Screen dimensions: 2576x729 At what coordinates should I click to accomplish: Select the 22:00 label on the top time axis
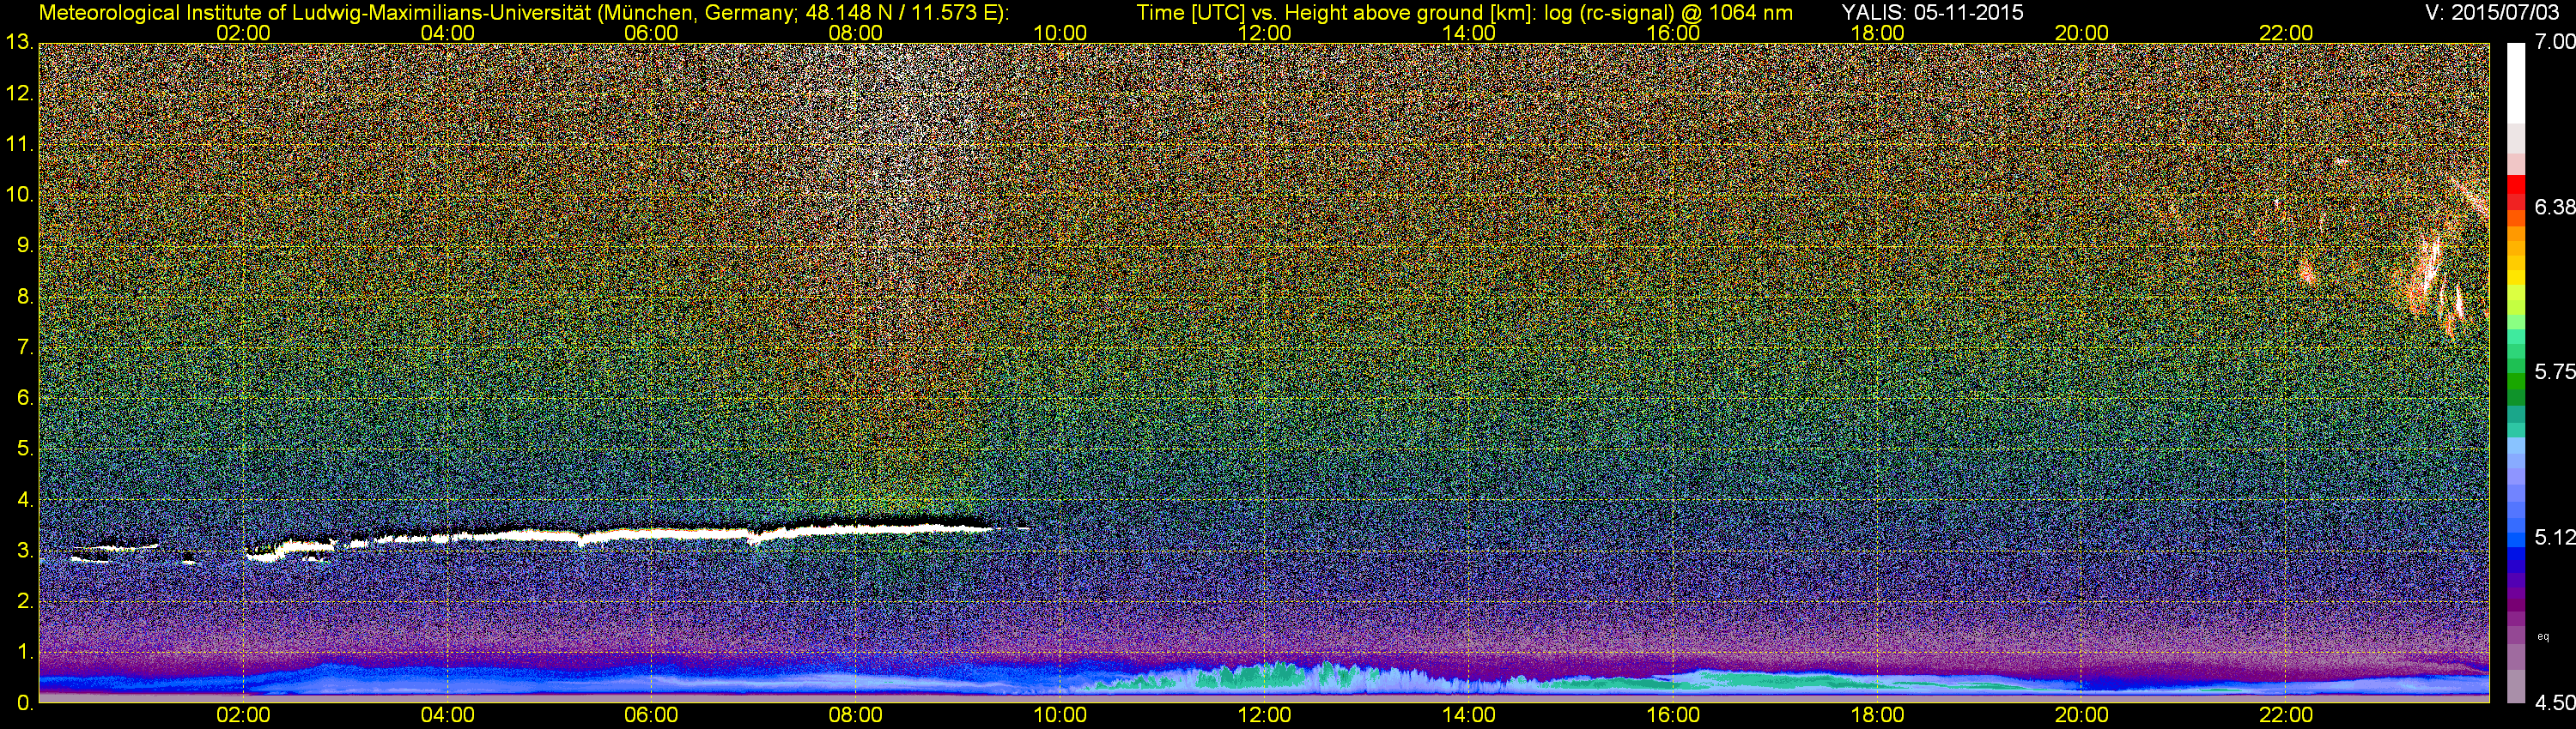click(2286, 33)
